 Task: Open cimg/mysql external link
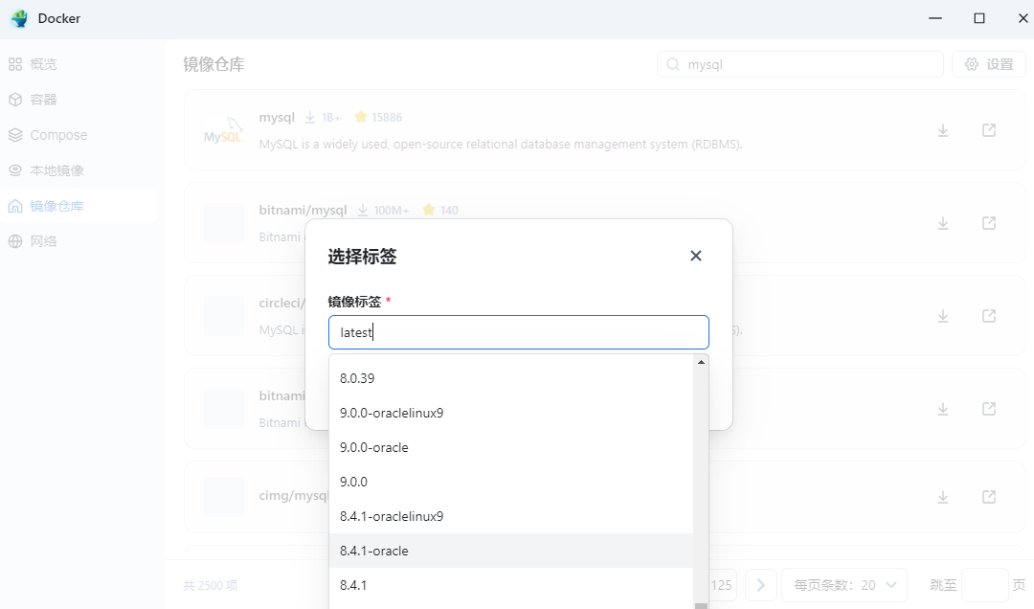click(988, 496)
